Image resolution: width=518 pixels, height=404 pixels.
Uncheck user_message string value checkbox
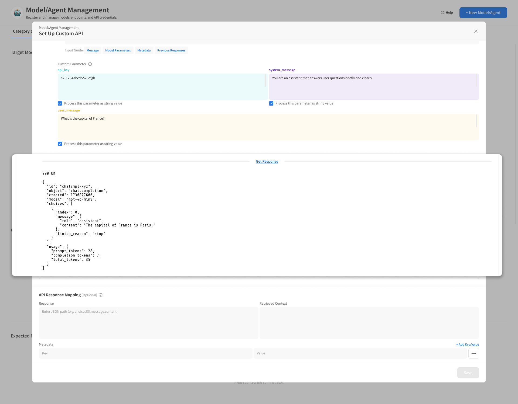pos(60,144)
